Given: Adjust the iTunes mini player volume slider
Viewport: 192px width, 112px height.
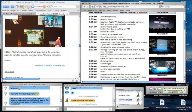Looking at the screenshot, I should coord(155,93).
